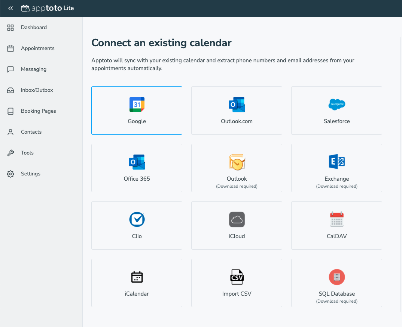Click the Appointments calendar icon
This screenshot has height=327, width=402.
10,49
